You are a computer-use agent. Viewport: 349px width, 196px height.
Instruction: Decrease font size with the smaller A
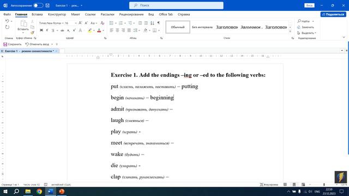(86, 23)
